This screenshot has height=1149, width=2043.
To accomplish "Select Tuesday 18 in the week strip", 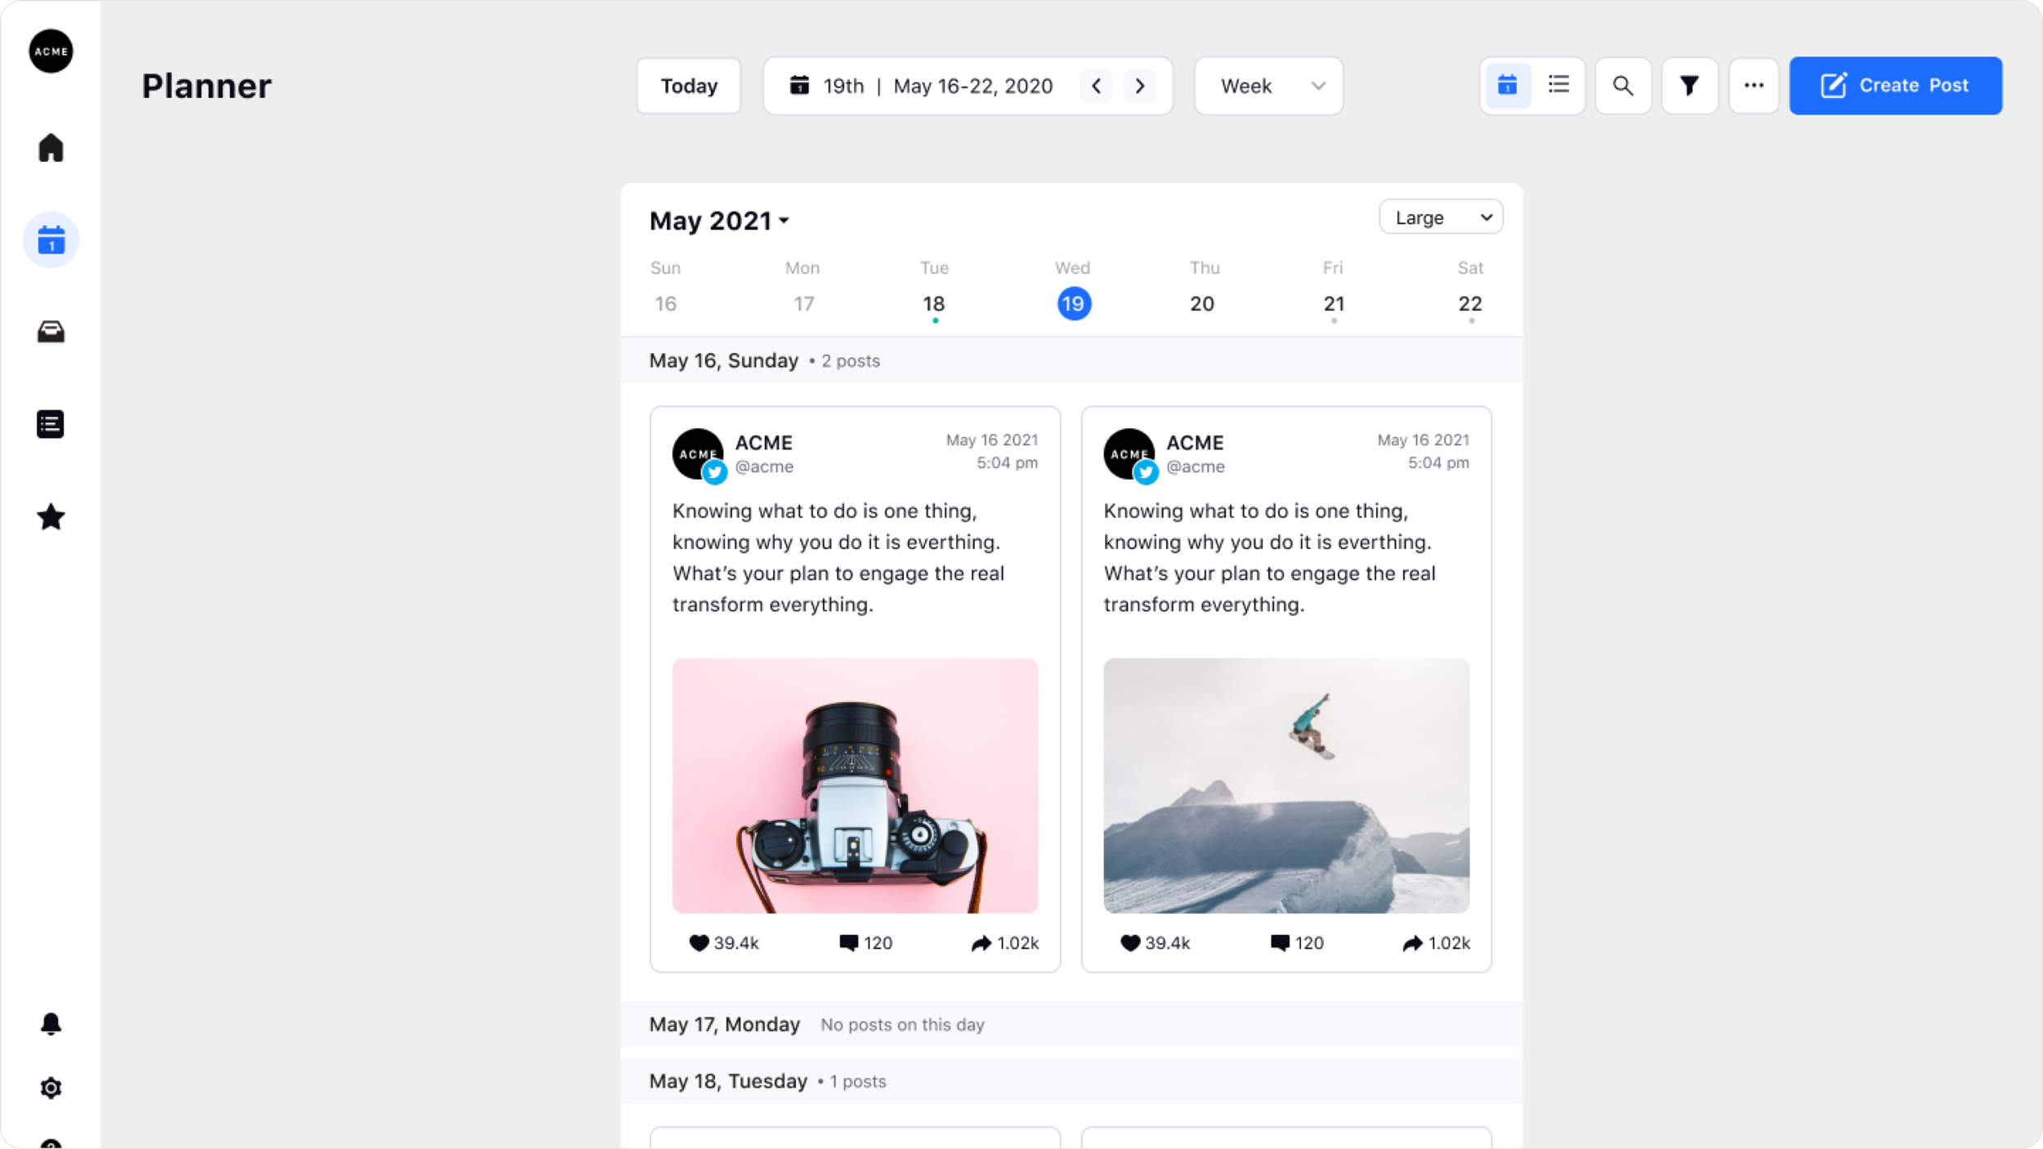I will 934,303.
